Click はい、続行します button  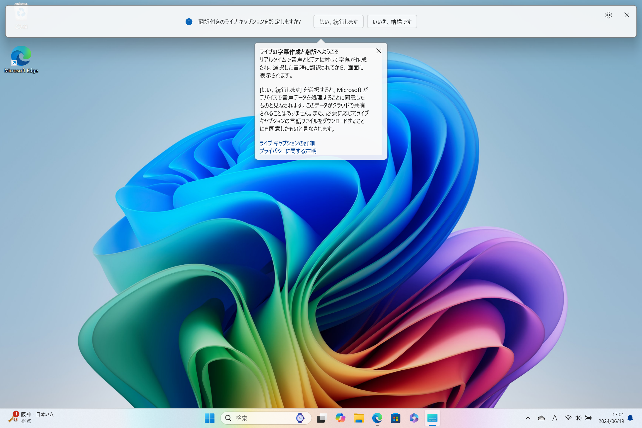click(338, 22)
